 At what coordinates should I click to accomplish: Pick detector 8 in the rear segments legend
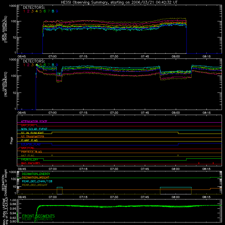tap(53, 65)
